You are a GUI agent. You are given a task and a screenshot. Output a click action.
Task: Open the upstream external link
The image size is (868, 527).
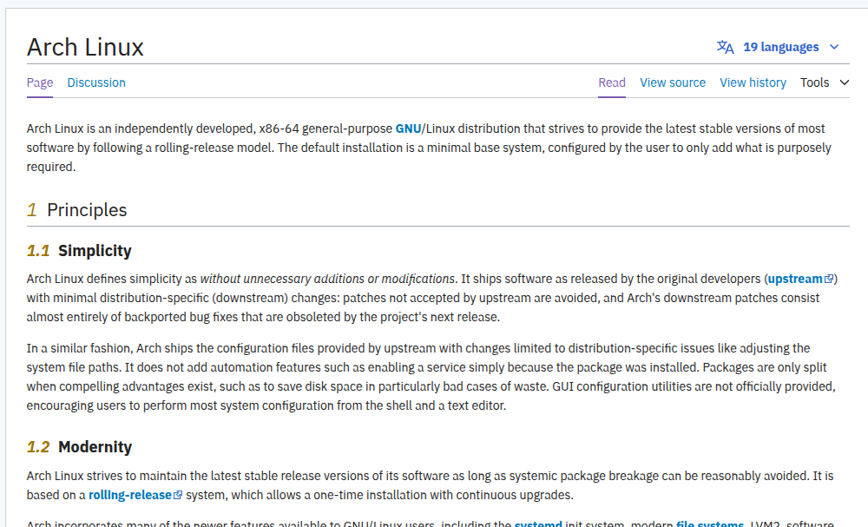point(800,279)
